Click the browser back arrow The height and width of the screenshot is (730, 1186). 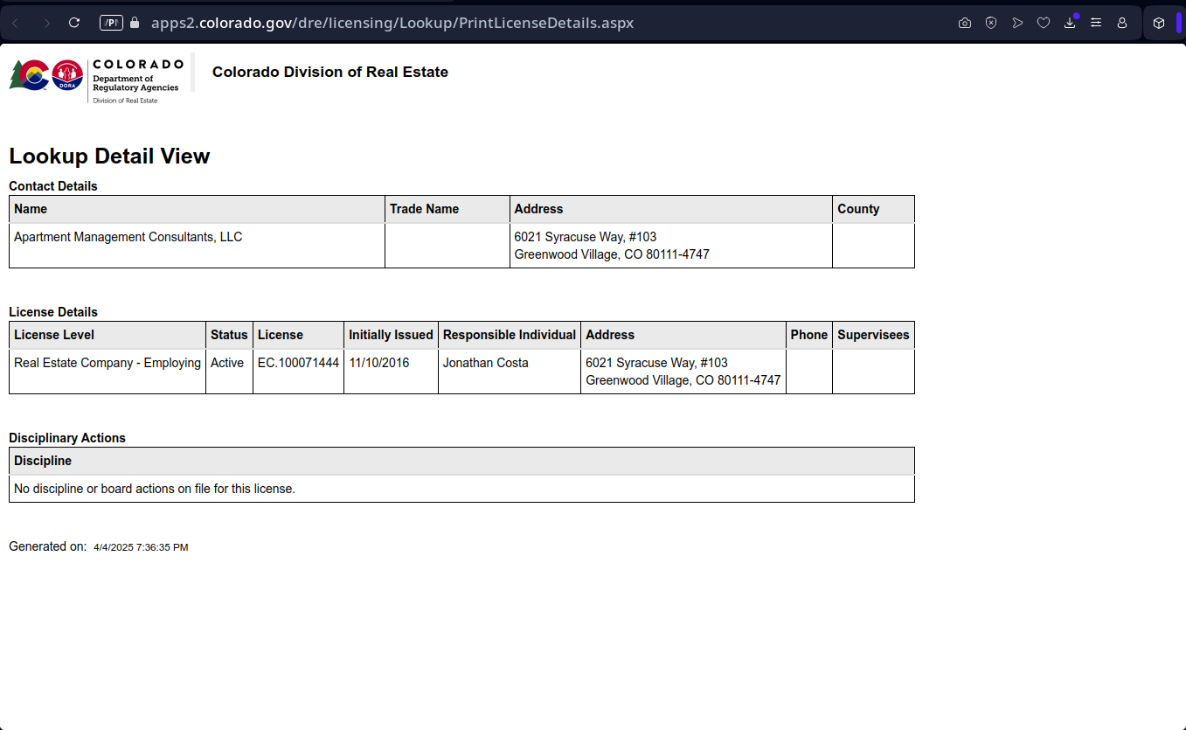pyautogui.click(x=15, y=23)
